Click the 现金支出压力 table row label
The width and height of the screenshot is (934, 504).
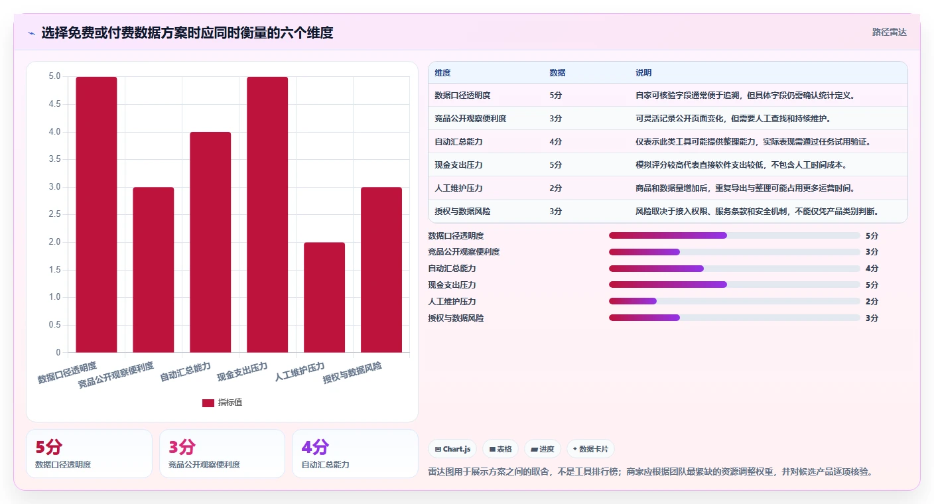point(458,165)
